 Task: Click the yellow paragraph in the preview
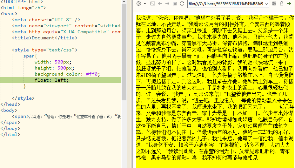tap(215, 91)
